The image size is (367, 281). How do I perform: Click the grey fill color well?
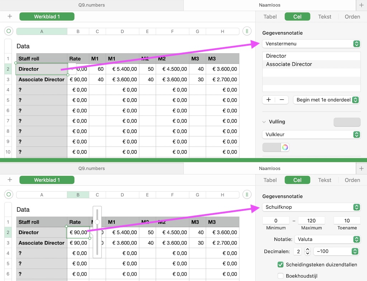272,147
